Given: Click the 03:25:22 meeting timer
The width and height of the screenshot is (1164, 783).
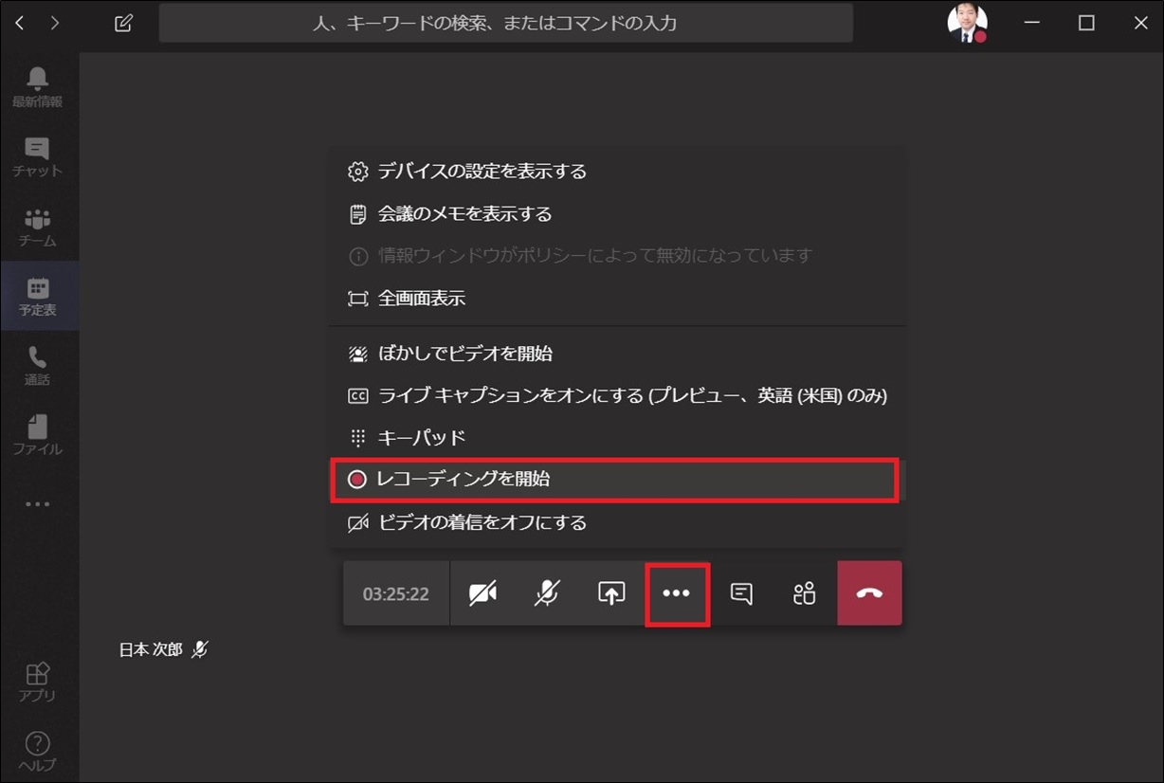Looking at the screenshot, I should point(395,592).
